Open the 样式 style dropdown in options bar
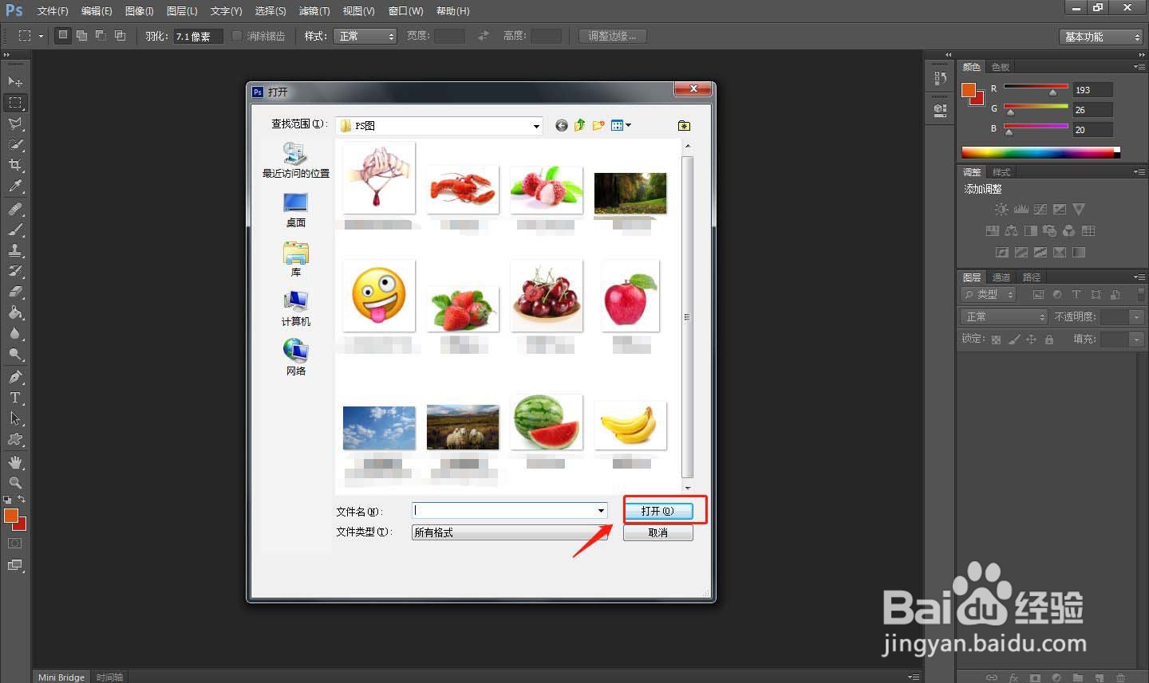 (365, 36)
